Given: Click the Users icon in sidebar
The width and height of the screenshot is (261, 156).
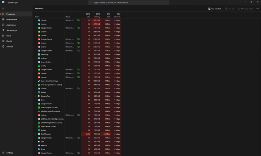Looking at the screenshot, I should pyautogui.click(x=3, y=36).
